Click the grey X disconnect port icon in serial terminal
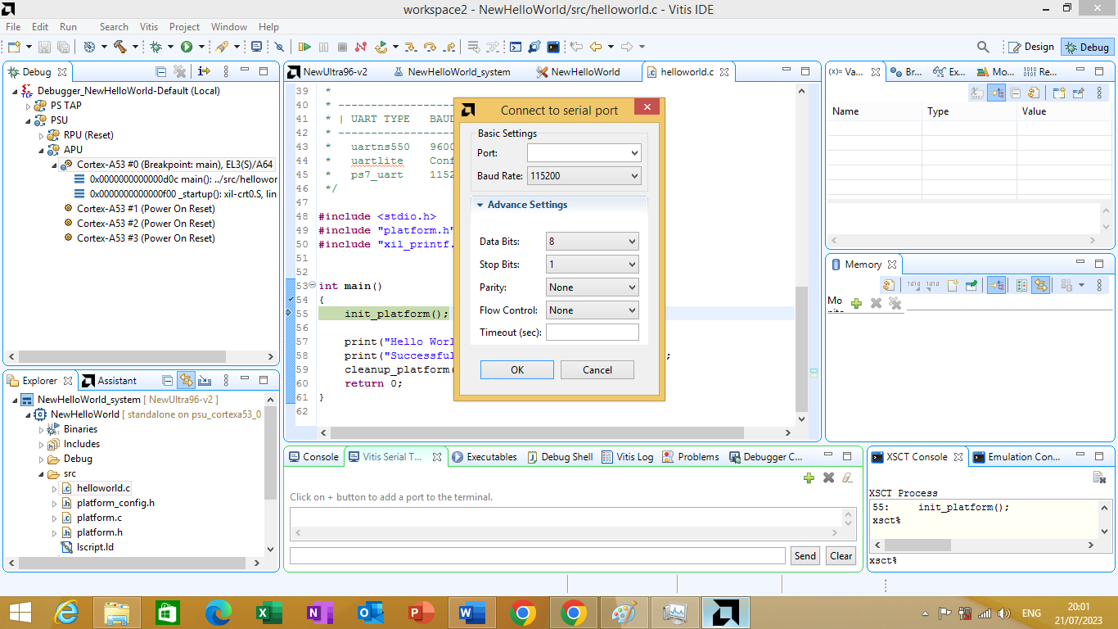Image resolution: width=1118 pixels, height=629 pixels. pyautogui.click(x=828, y=477)
